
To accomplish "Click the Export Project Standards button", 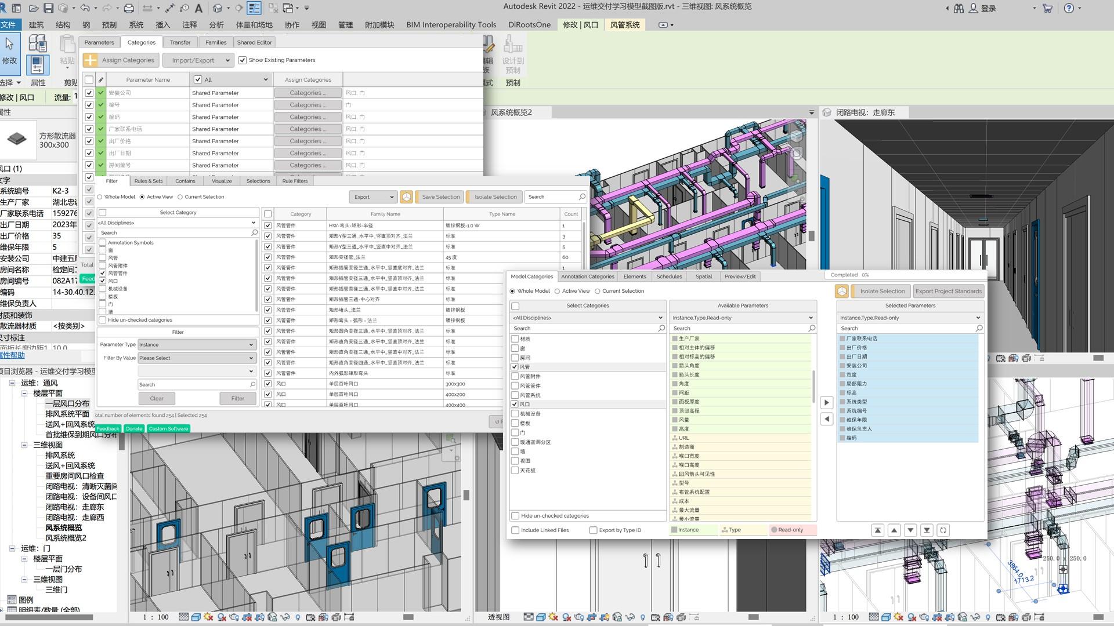I will 948,291.
